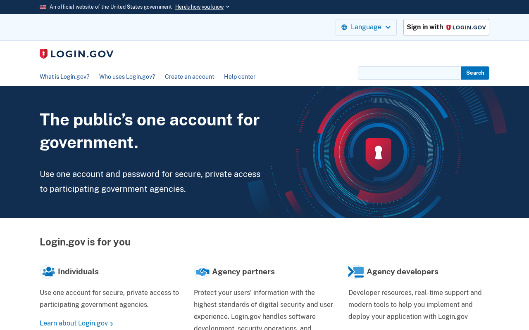529x330 pixels.
Task: Click the arrow after Learn about Login.gov
Action: [x=112, y=324]
